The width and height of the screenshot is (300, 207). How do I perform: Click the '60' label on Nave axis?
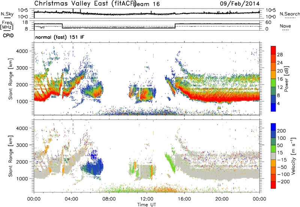pyautogui.click(x=268, y=22)
